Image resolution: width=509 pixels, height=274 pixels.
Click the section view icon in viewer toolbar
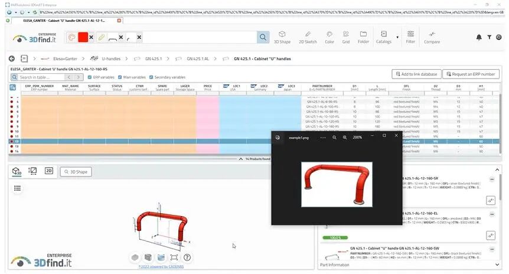click(x=161, y=257)
